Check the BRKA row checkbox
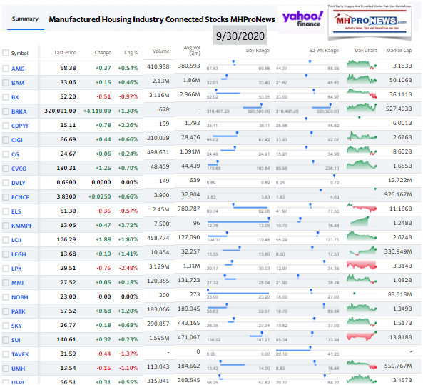Screen dimensions: 423x385 click(x=6, y=111)
